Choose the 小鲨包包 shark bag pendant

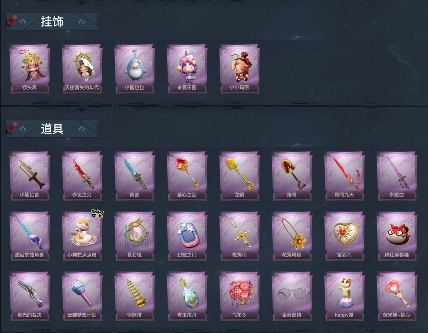point(134,69)
